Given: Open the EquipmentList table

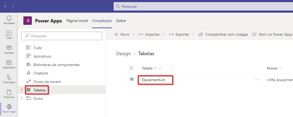Looking at the screenshot, I should pos(153,80).
